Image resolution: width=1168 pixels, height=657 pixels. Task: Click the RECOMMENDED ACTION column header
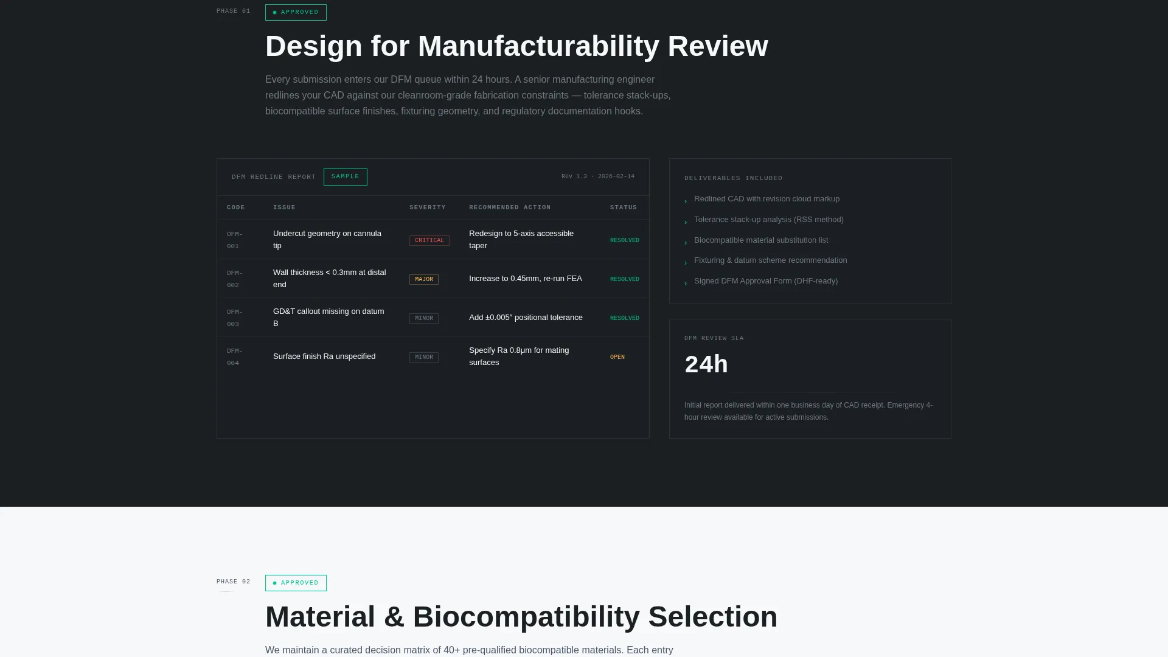[x=510, y=207]
